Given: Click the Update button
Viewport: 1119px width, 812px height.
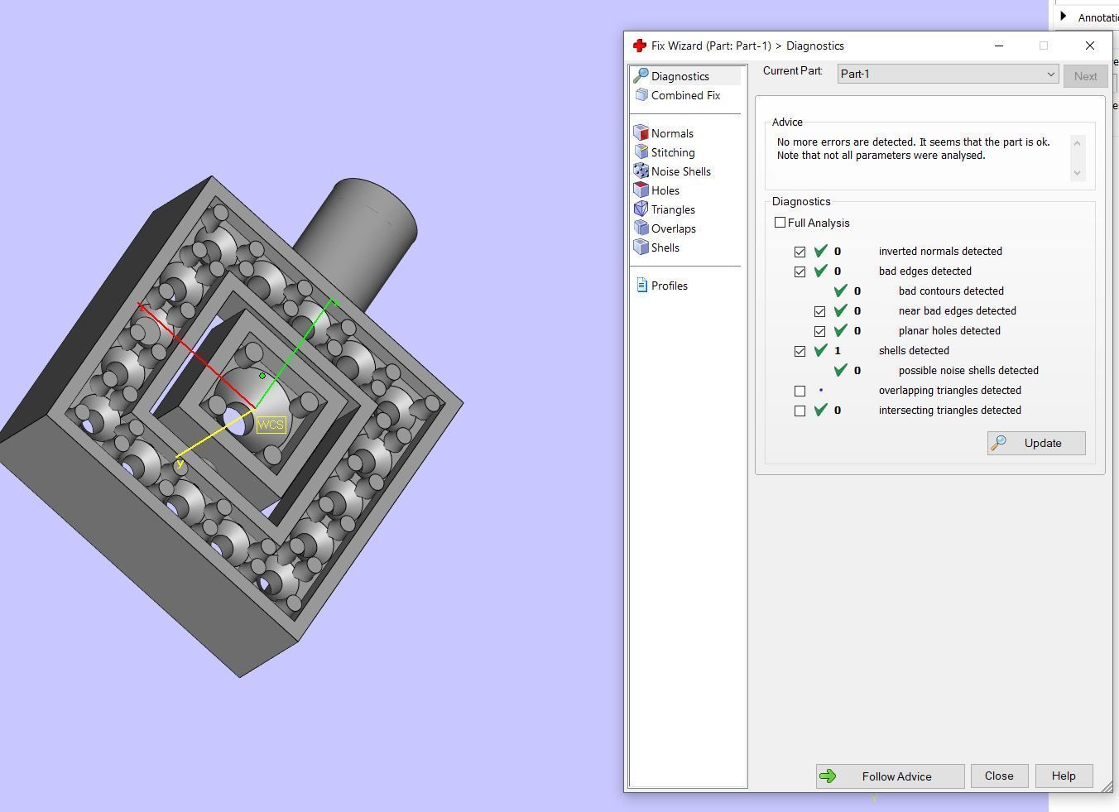Looking at the screenshot, I should [x=1036, y=443].
